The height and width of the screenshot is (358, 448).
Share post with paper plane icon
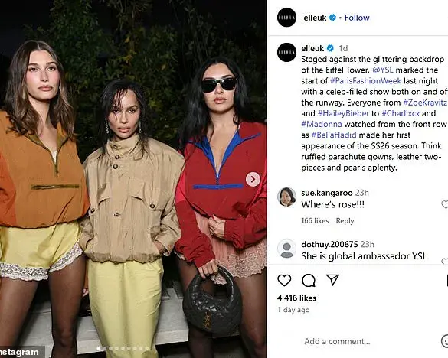point(332,280)
